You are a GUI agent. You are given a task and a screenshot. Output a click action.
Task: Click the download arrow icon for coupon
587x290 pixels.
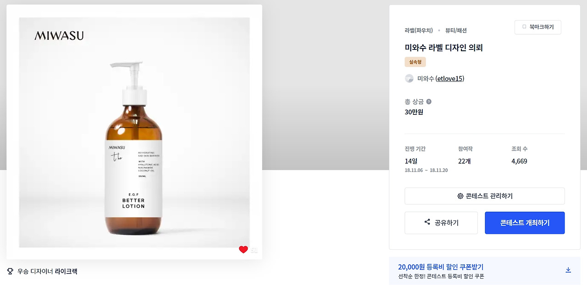568,270
